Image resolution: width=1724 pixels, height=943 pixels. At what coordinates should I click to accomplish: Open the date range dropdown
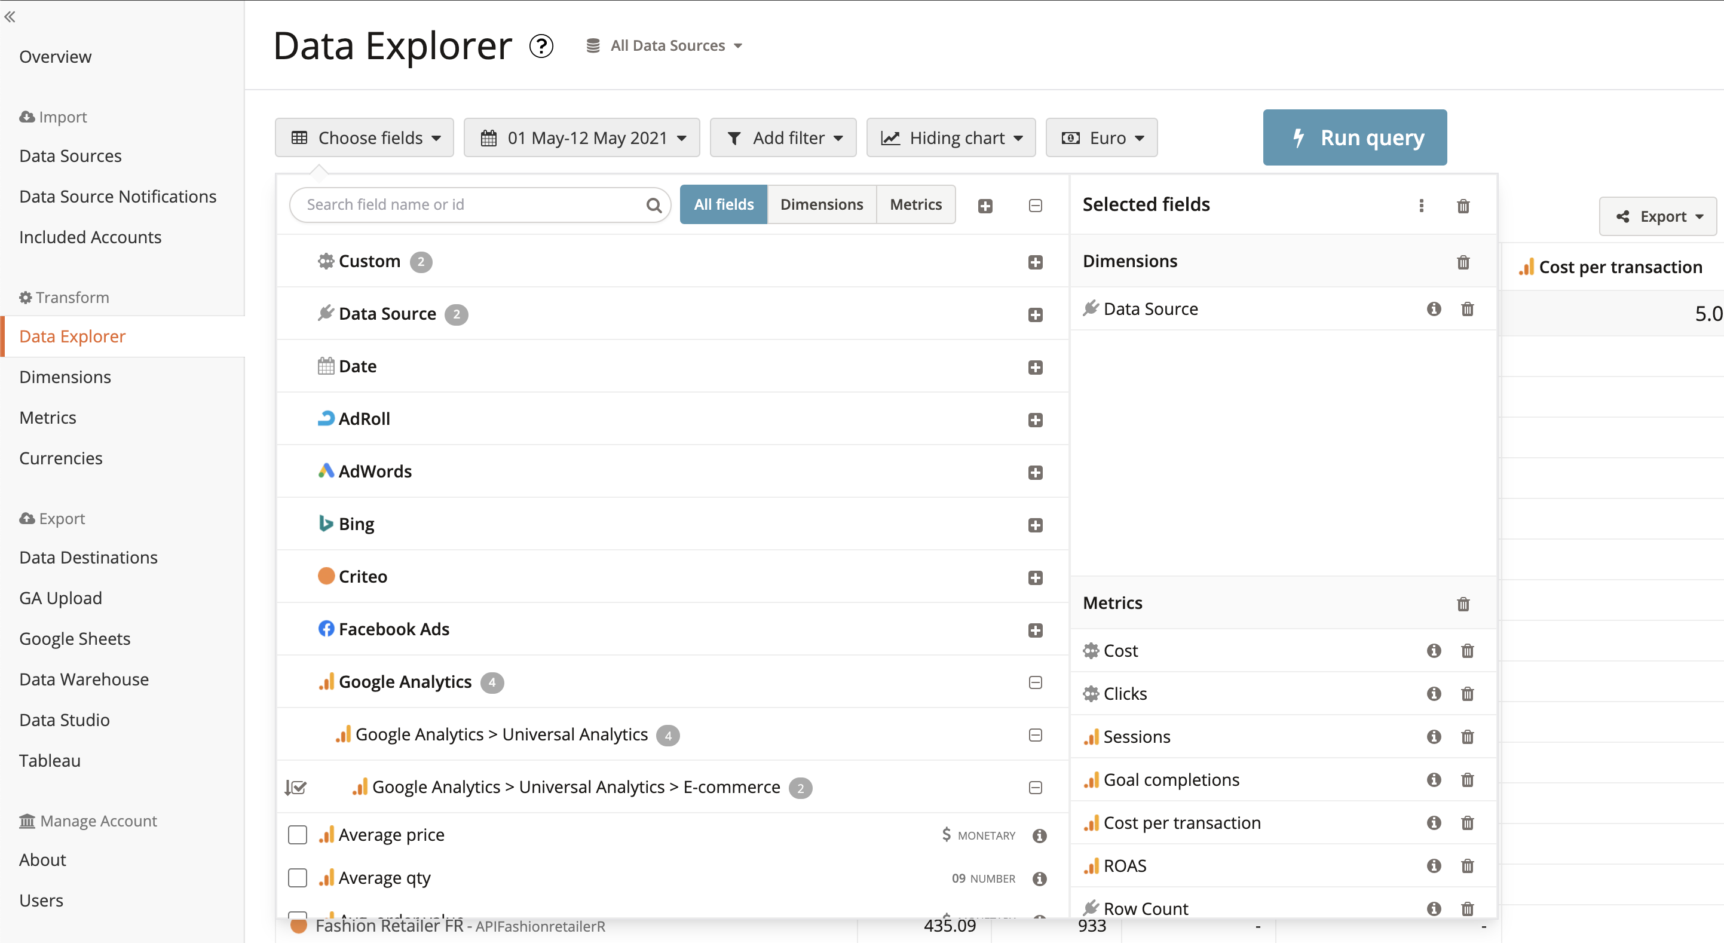[x=581, y=138]
